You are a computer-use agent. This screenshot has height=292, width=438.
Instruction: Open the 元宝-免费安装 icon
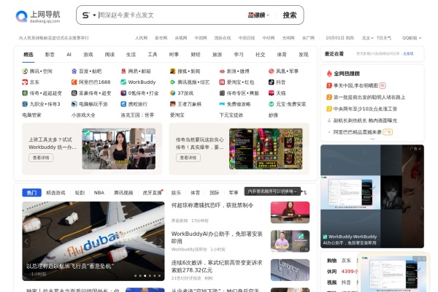pyautogui.click(x=271, y=104)
